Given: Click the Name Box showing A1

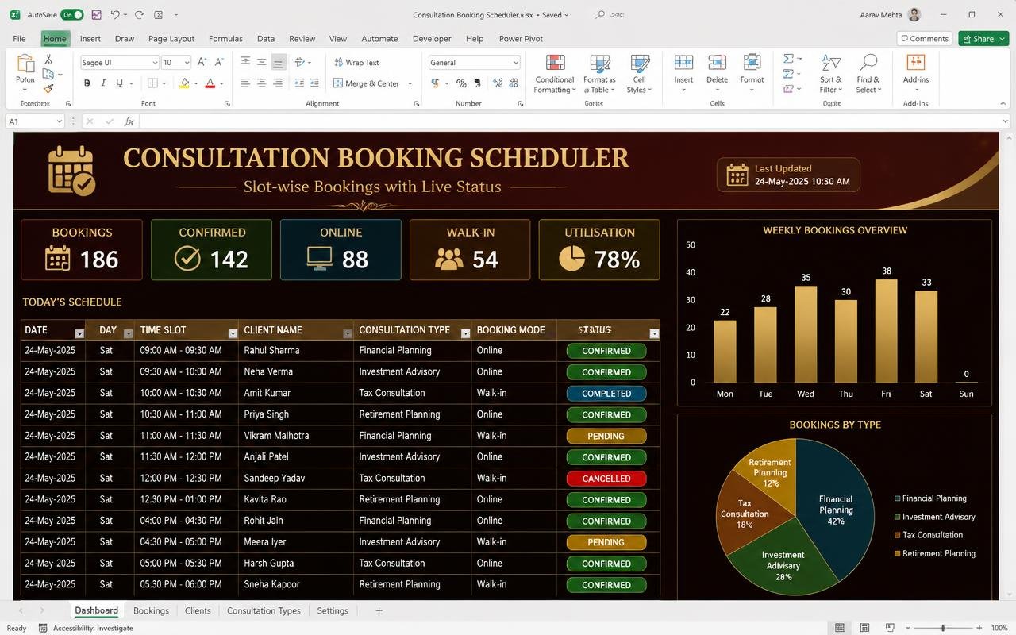Looking at the screenshot, I should click(35, 121).
